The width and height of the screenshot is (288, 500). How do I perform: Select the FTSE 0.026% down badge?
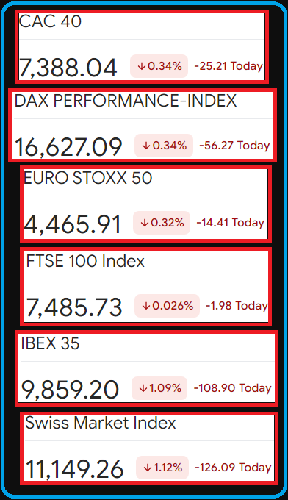point(168,306)
